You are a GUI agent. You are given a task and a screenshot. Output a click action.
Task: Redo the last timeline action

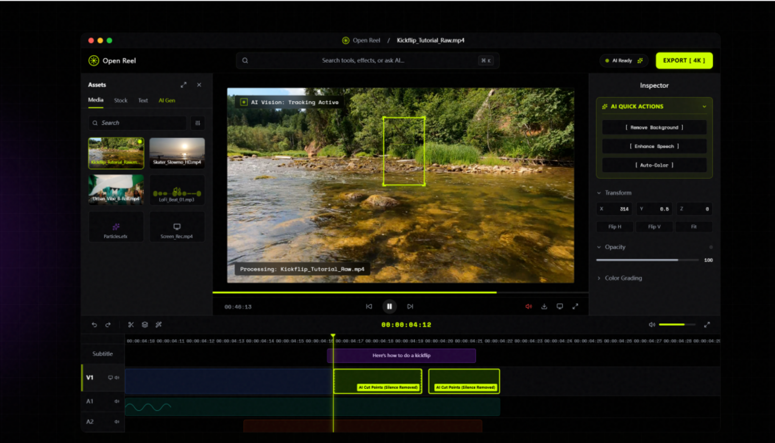(x=108, y=325)
